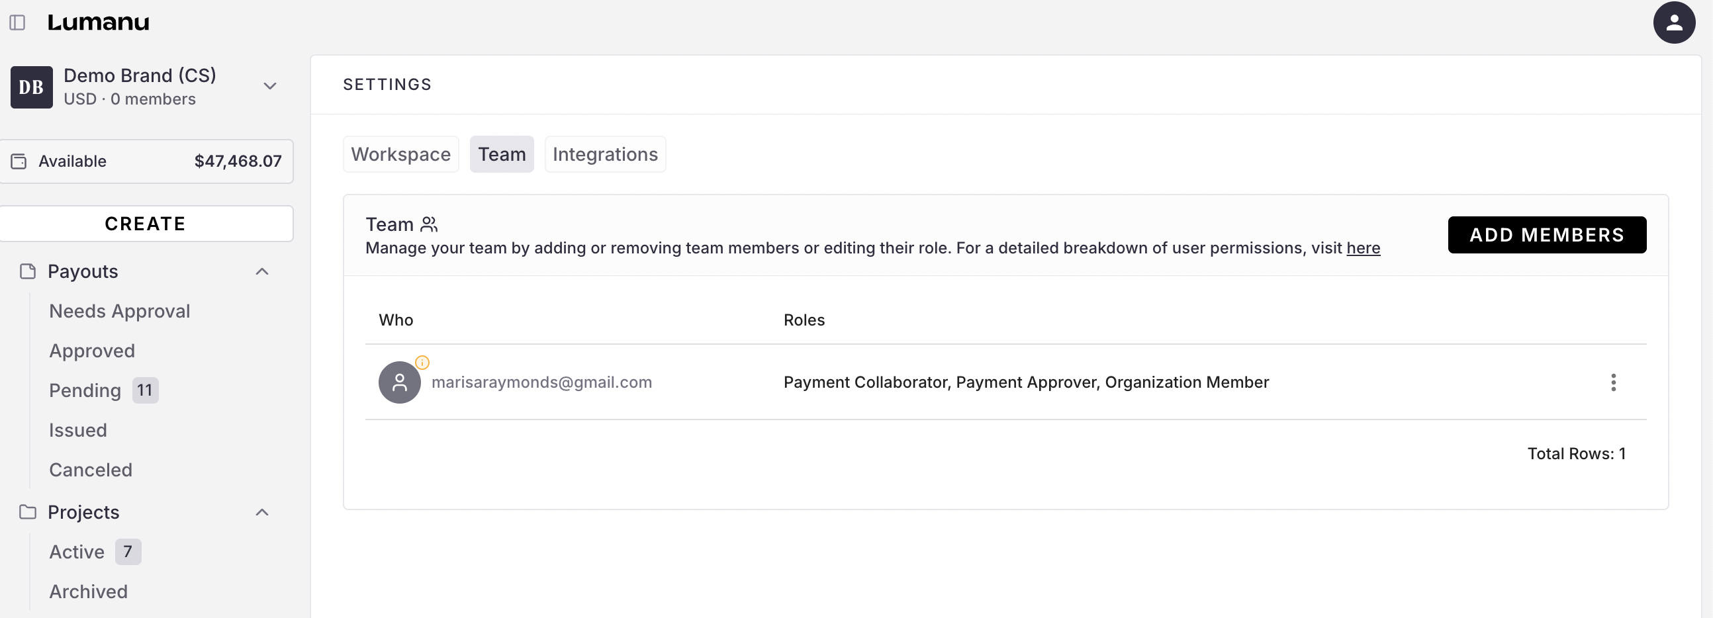Click the Projects folder icon

coord(27,511)
